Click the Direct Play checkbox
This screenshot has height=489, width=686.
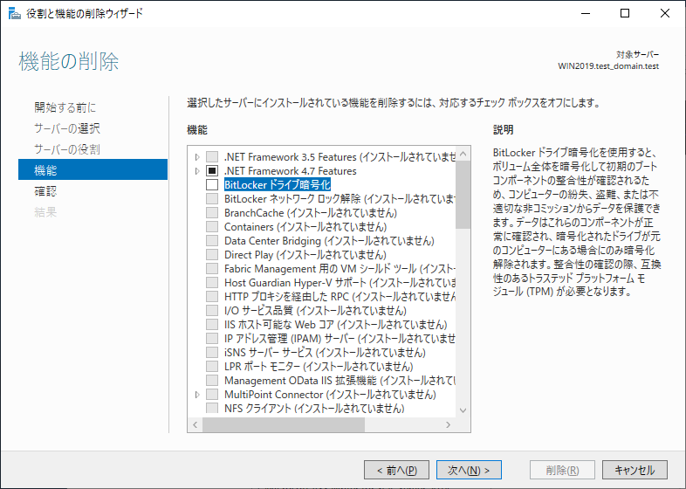[212, 255]
